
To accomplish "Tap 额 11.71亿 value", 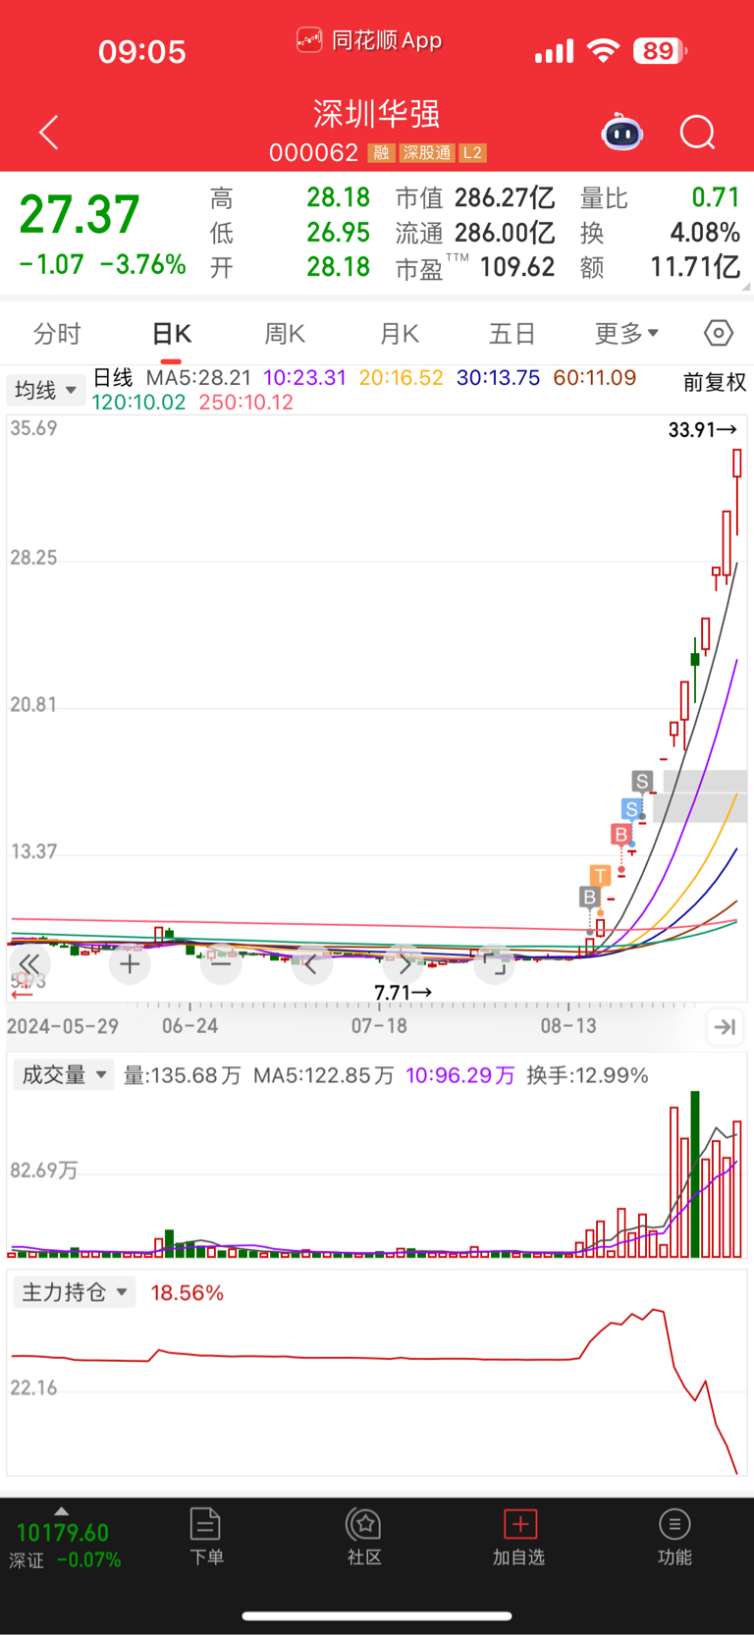I will [695, 267].
